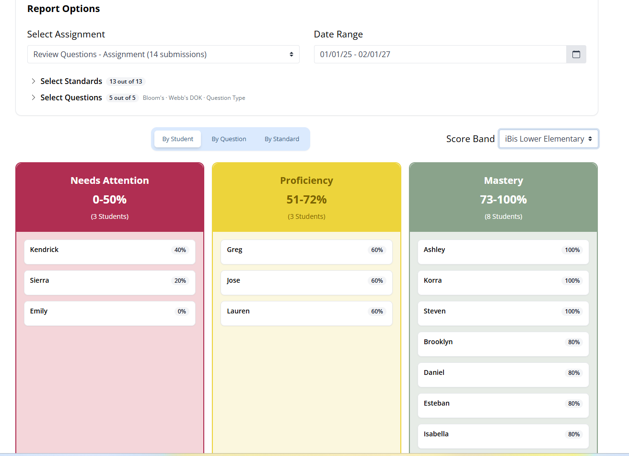Screen dimensions: 629x456
Task: Open Kendrick's student card
Action: tap(110, 252)
